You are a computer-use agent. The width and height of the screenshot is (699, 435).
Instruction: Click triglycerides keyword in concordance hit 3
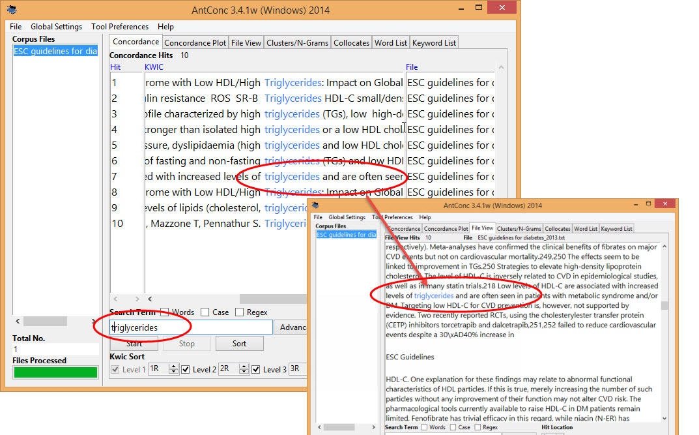pos(292,114)
